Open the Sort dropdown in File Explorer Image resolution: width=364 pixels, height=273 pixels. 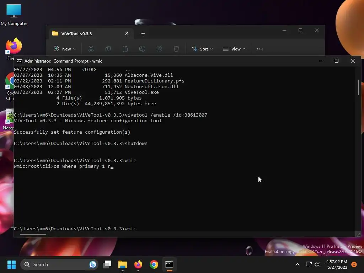pyautogui.click(x=202, y=49)
